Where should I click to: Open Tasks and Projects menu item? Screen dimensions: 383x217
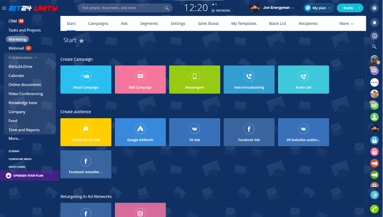pos(25,30)
